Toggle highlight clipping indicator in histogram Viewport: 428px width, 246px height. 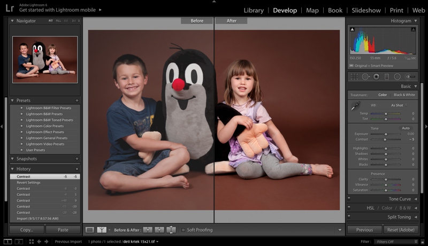(x=414, y=29)
